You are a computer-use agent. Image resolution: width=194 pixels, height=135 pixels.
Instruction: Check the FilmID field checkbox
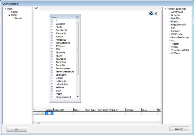click(x=52, y=27)
